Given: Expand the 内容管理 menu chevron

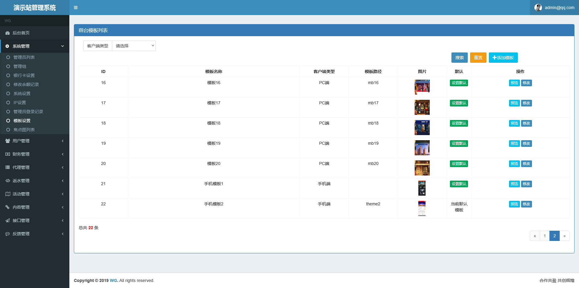Looking at the screenshot, I should (x=63, y=207).
